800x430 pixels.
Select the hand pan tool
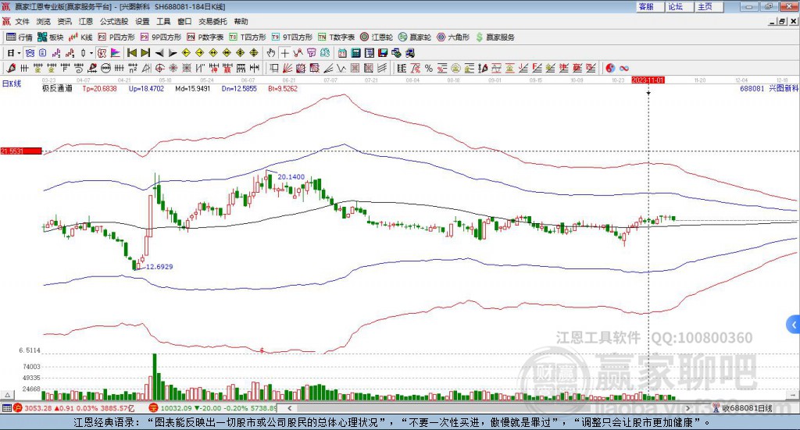pyautogui.click(x=271, y=53)
